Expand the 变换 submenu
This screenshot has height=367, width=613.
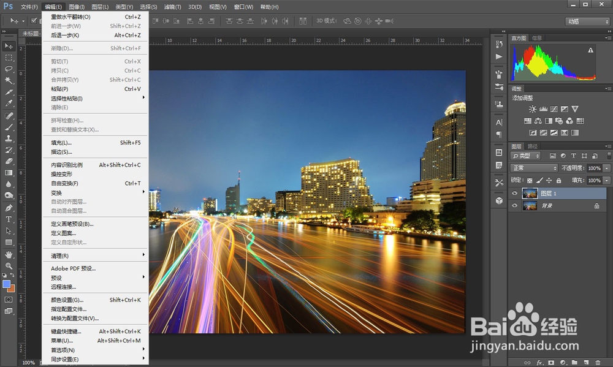click(x=96, y=192)
